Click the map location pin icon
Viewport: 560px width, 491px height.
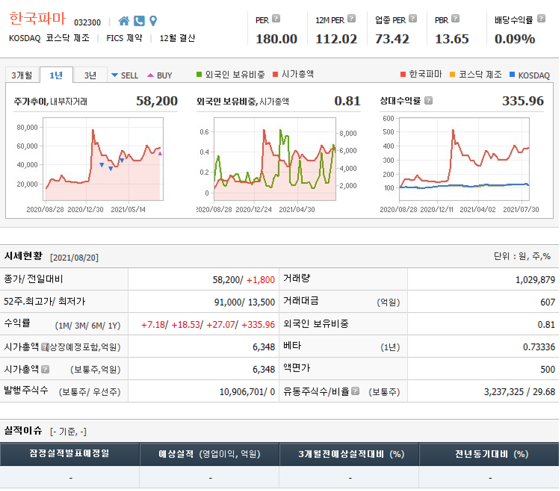tap(153, 21)
